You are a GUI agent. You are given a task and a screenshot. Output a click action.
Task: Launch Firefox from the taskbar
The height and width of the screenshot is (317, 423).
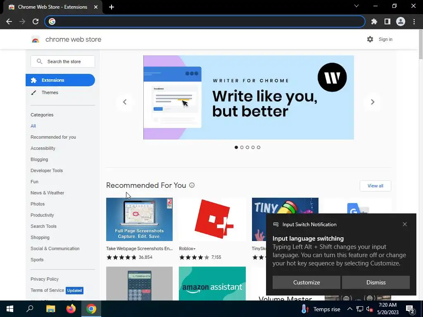click(x=71, y=309)
